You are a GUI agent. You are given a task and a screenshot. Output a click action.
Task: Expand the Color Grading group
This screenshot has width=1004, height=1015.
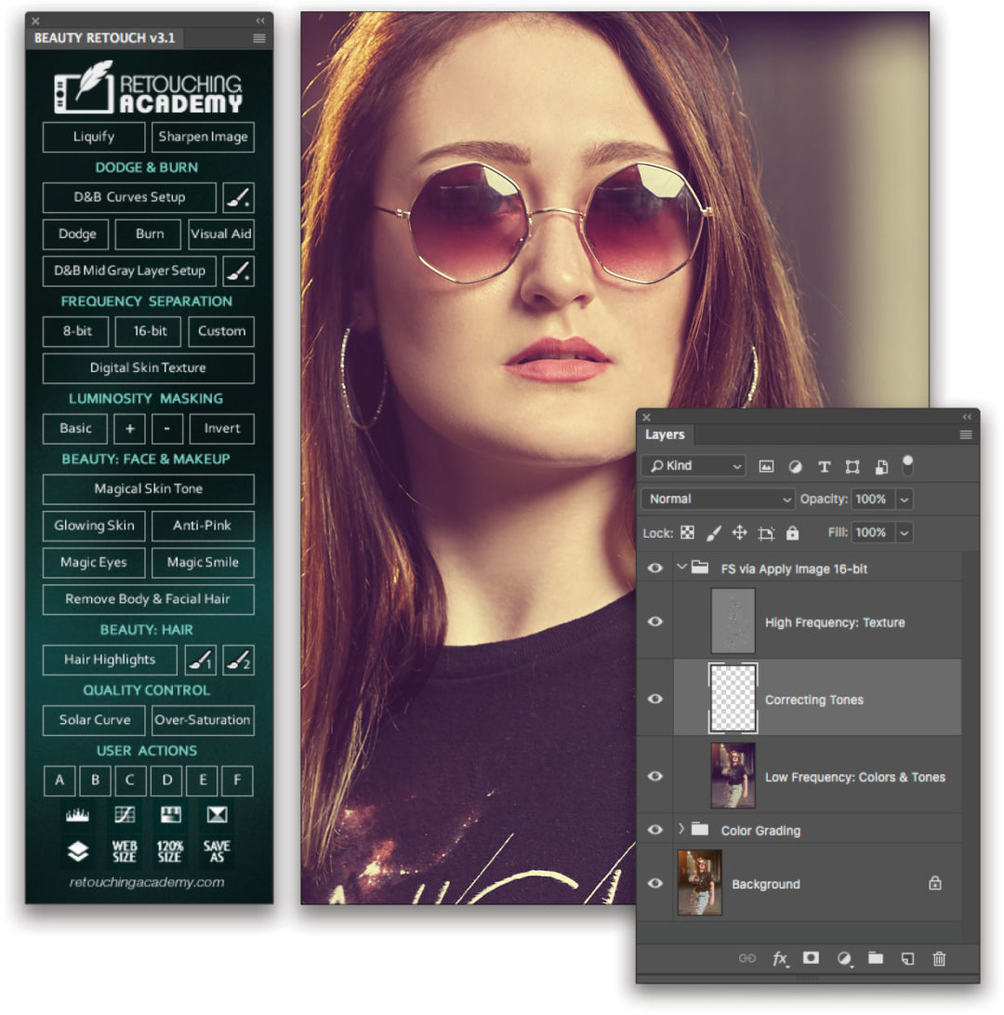pyautogui.click(x=683, y=829)
